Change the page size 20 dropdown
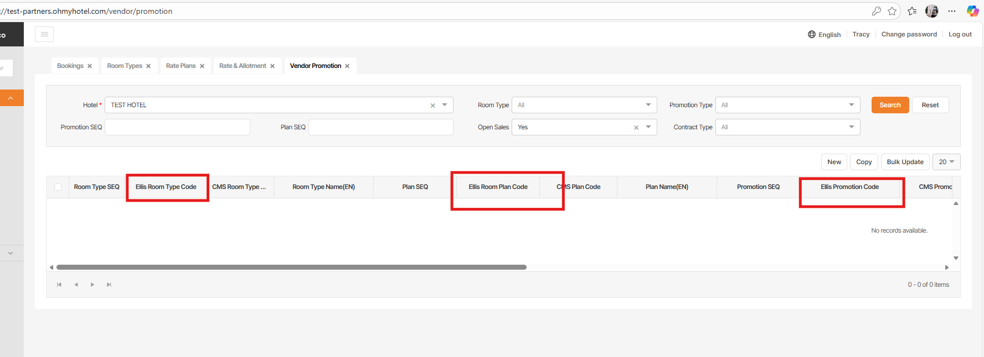 click(x=946, y=162)
